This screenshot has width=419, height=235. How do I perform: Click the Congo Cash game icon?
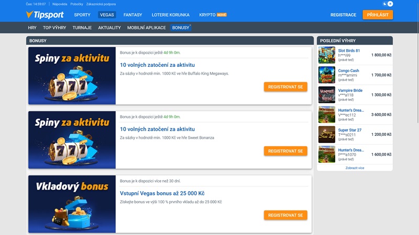326,75
